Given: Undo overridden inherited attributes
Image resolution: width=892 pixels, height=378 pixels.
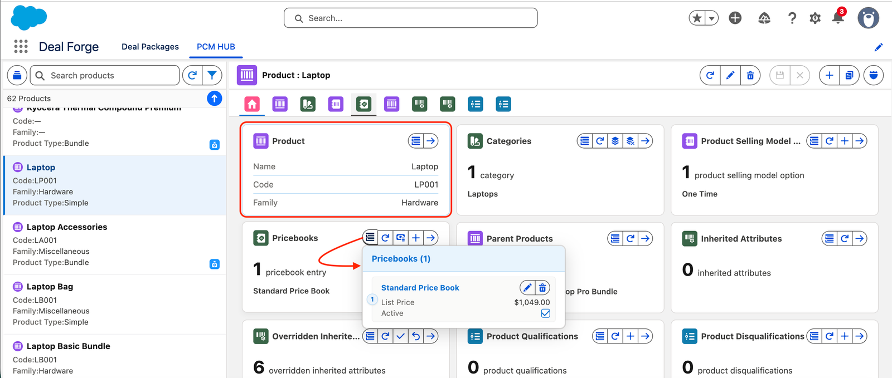Looking at the screenshot, I should pyautogui.click(x=416, y=336).
